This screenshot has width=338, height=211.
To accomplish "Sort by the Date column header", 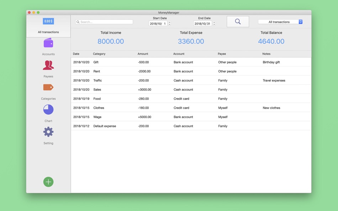I will coord(76,54).
